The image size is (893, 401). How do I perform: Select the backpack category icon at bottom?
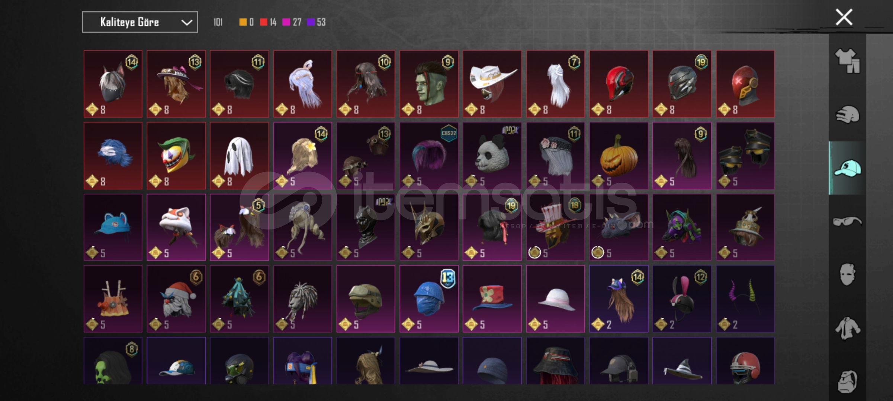coord(847,381)
